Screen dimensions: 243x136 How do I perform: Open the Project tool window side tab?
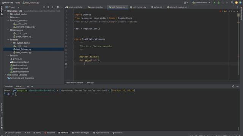click(x=2, y=11)
